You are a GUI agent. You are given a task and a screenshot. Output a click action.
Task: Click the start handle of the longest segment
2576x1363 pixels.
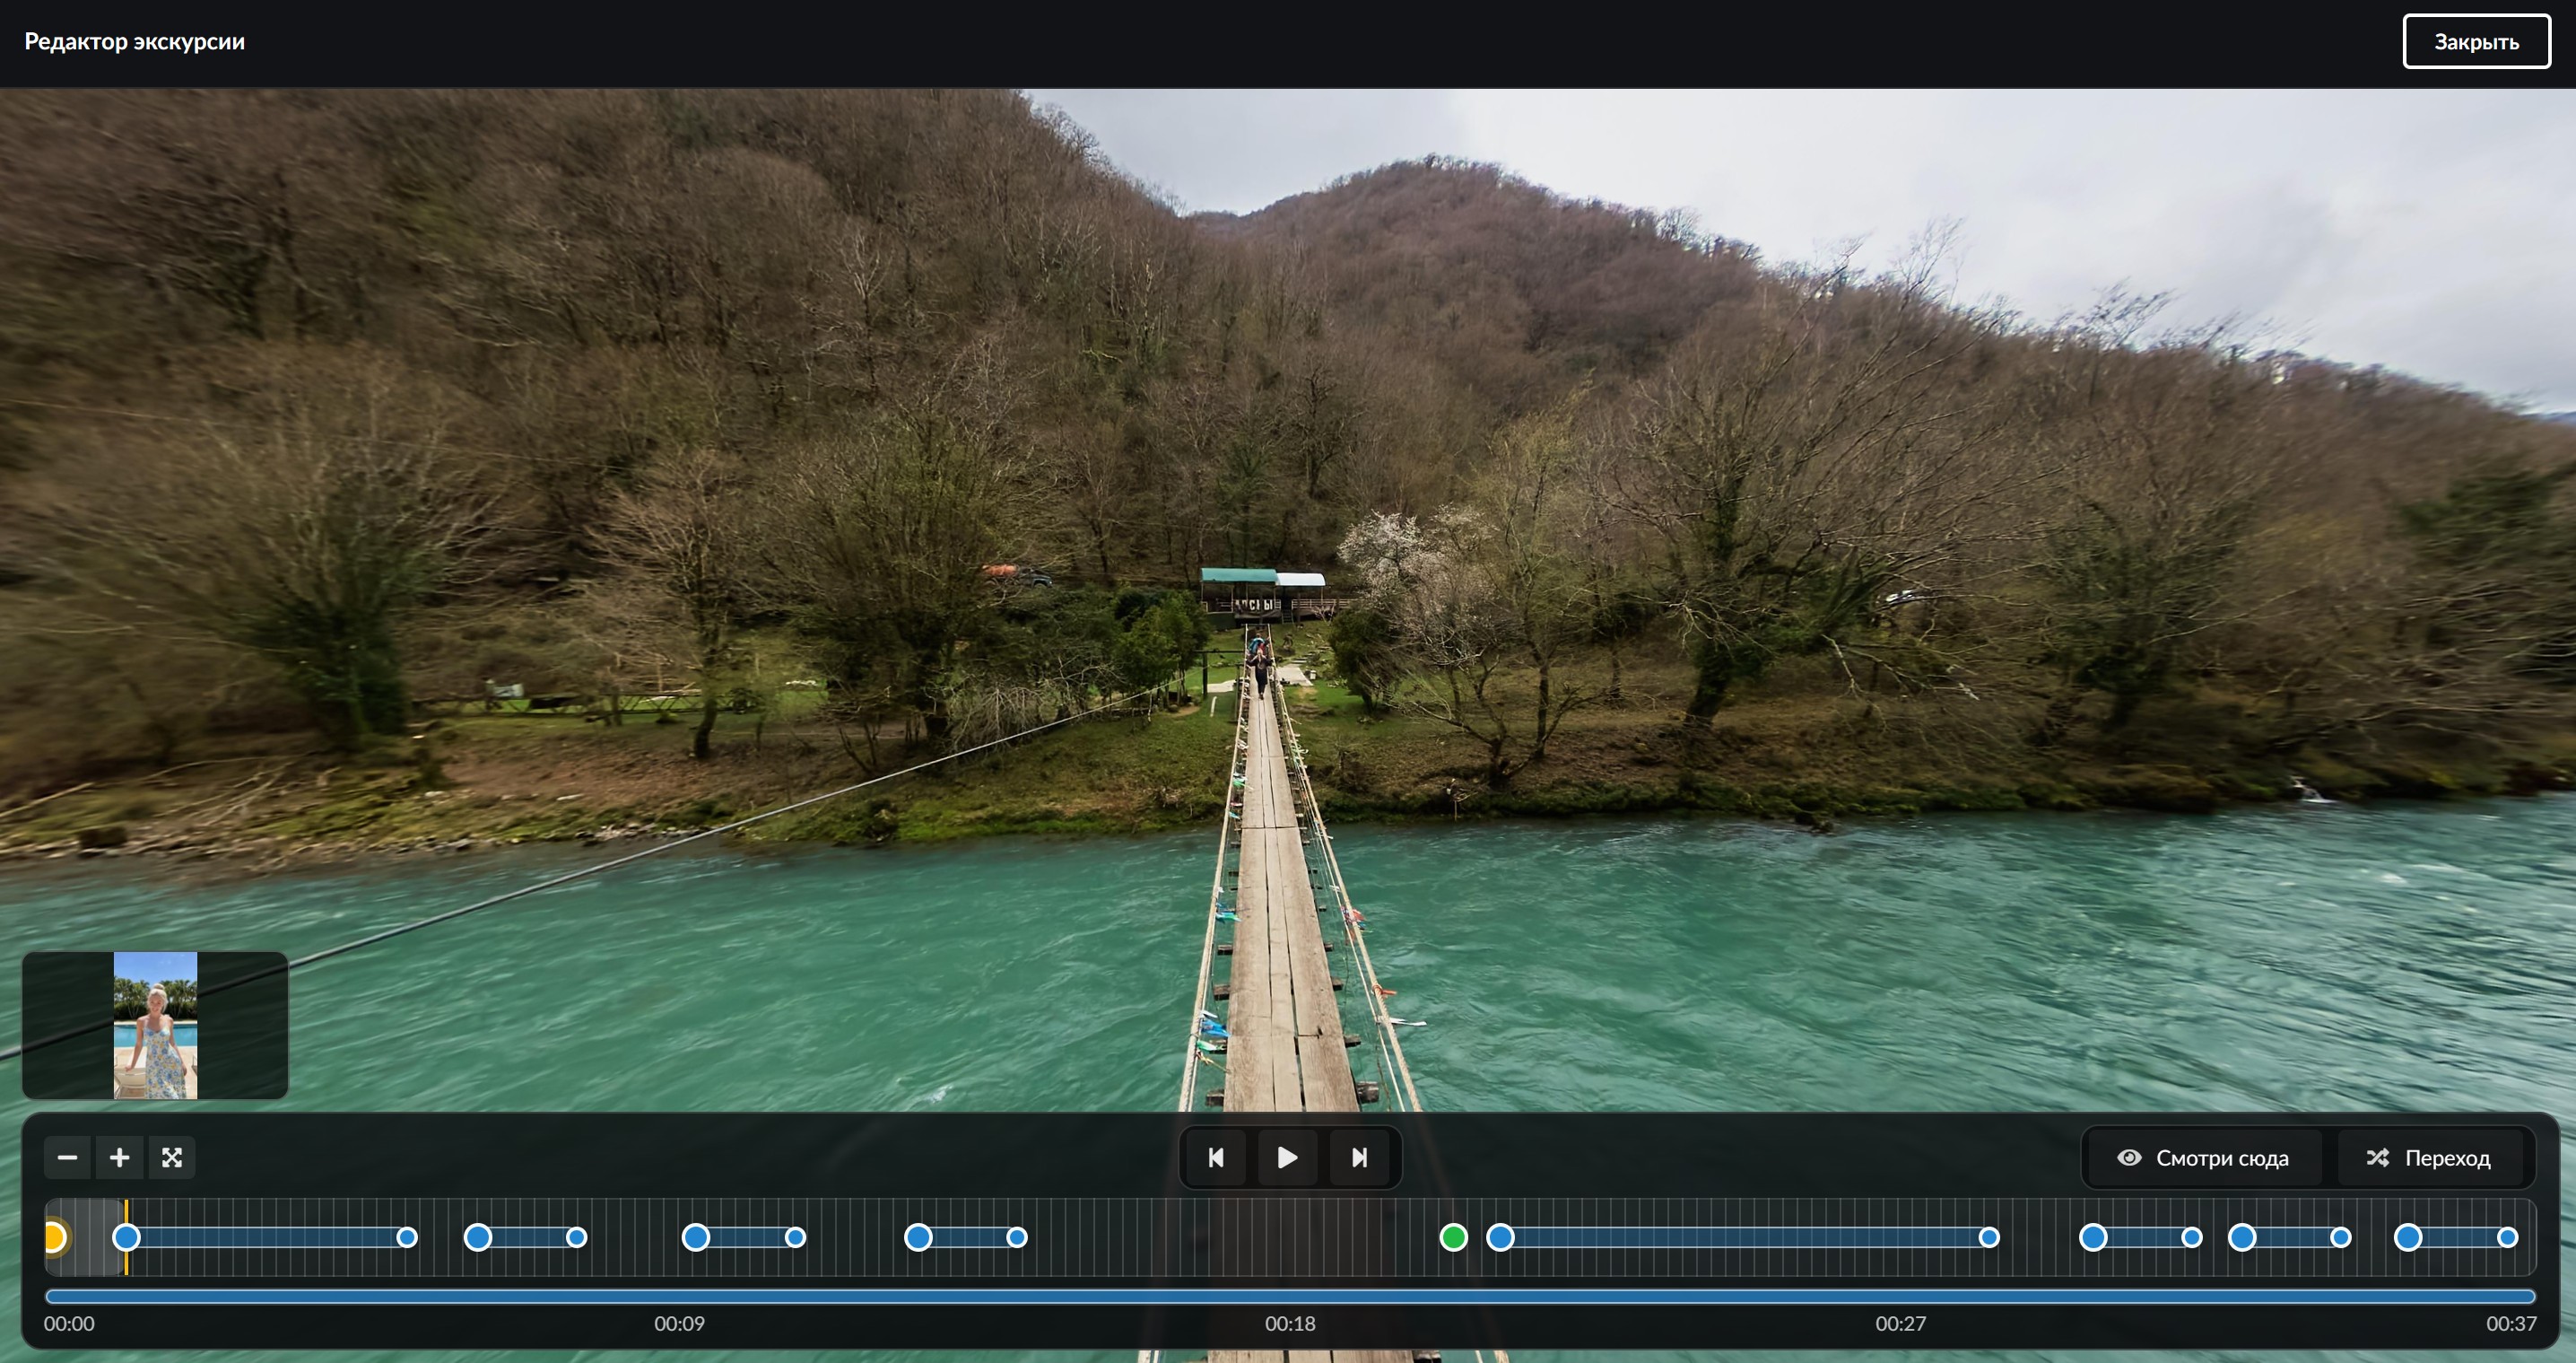tap(1500, 1238)
